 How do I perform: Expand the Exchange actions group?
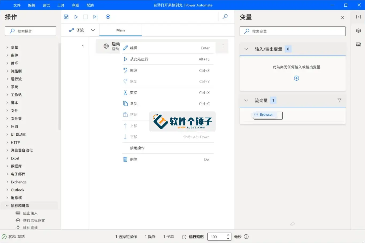[7, 182]
